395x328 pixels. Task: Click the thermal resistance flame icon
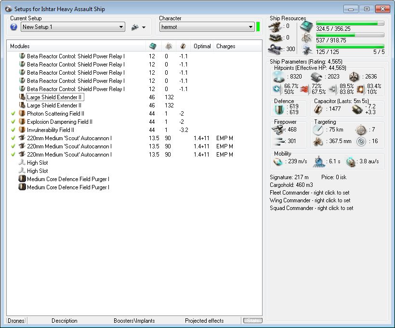pos(304,89)
